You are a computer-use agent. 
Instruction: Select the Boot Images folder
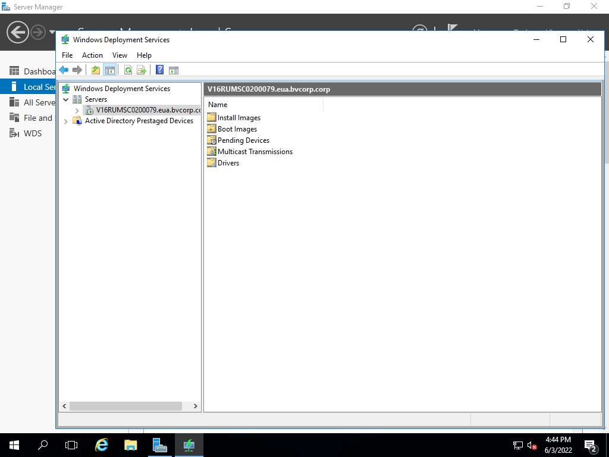point(237,129)
